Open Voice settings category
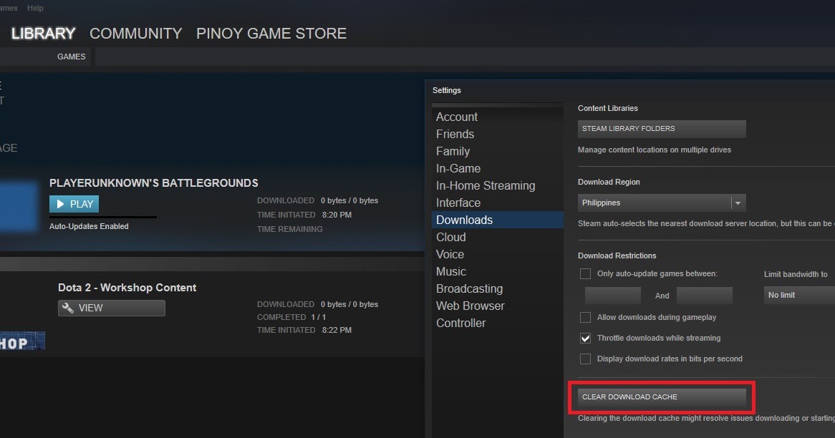The height and width of the screenshot is (438, 835). pos(498,254)
